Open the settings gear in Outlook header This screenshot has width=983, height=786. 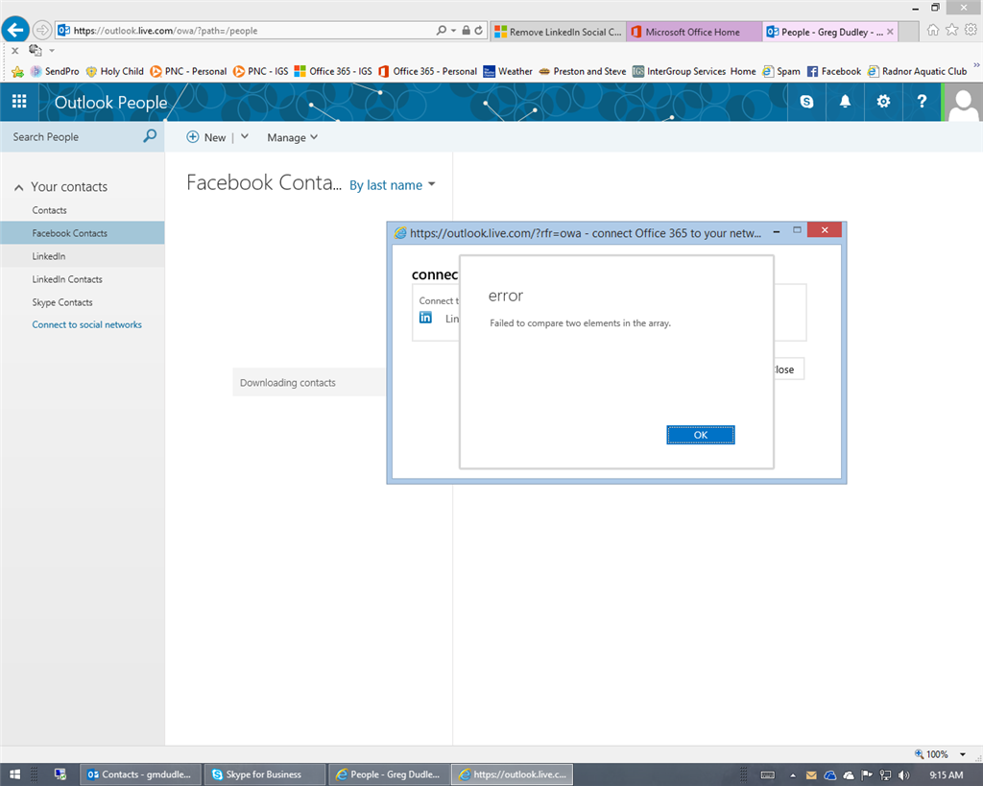click(883, 102)
